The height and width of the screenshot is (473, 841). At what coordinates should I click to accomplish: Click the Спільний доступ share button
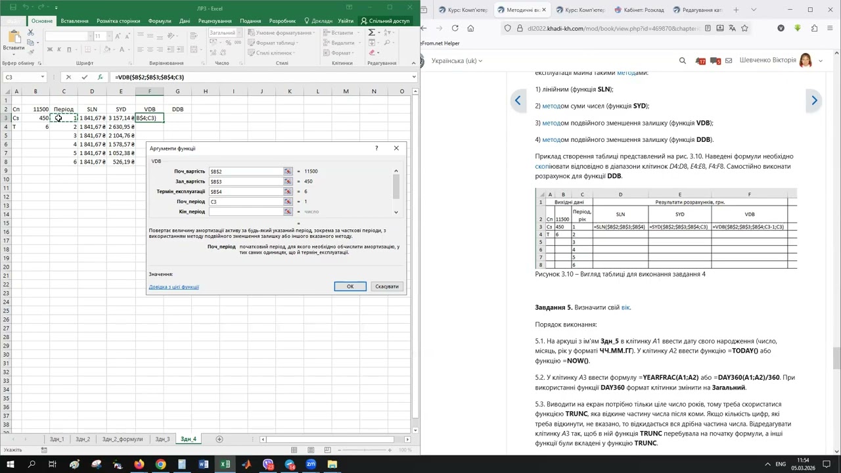[x=384, y=21]
